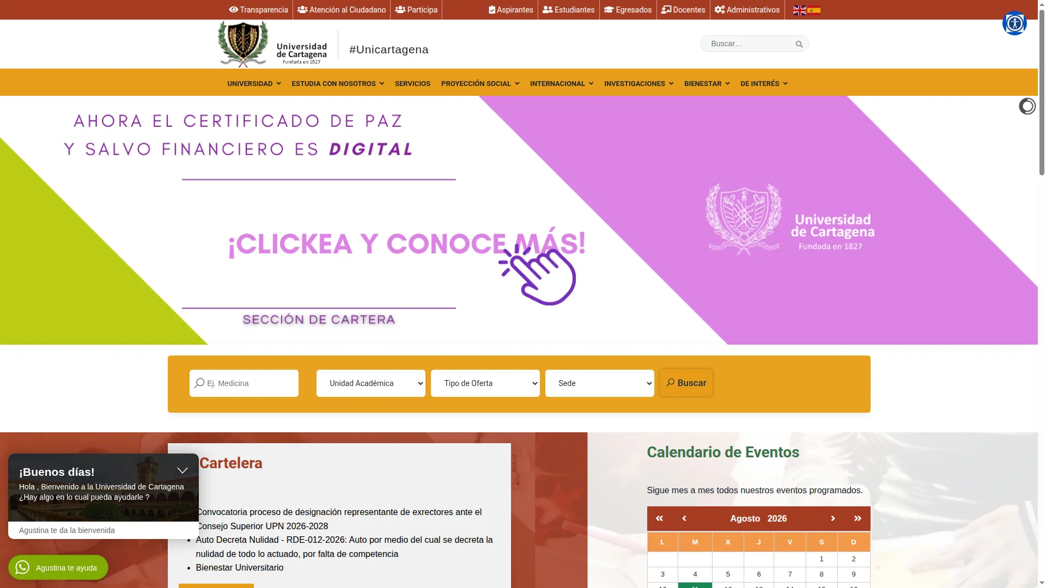This screenshot has height=588, width=1046.
Task: Click the WhatsApp icon in Agustina te ayuda
Action: [22, 567]
